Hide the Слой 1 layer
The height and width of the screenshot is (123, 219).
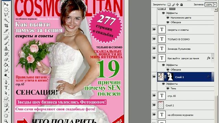coord(154,77)
